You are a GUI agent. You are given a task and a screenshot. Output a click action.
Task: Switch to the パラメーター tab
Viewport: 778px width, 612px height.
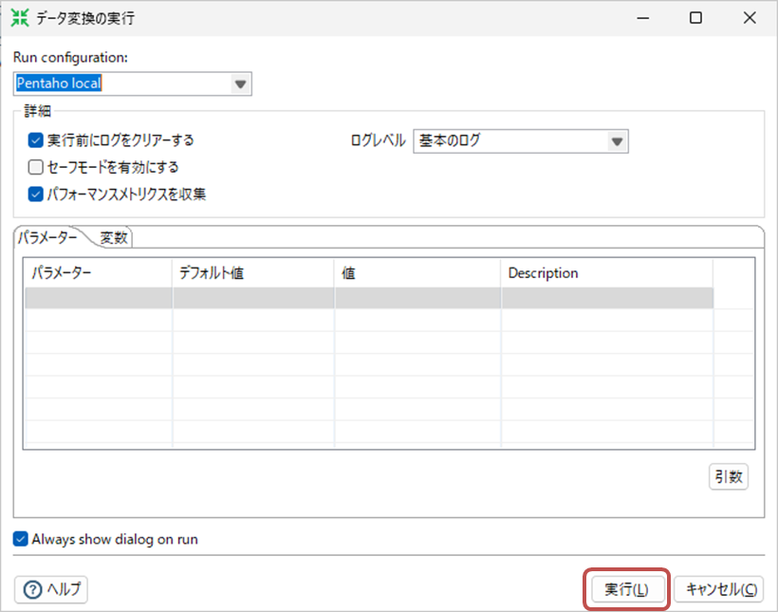click(x=48, y=237)
